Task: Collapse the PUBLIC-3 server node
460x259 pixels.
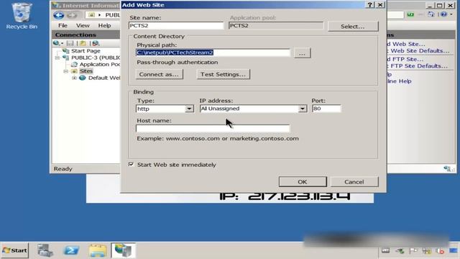Action: click(57, 58)
